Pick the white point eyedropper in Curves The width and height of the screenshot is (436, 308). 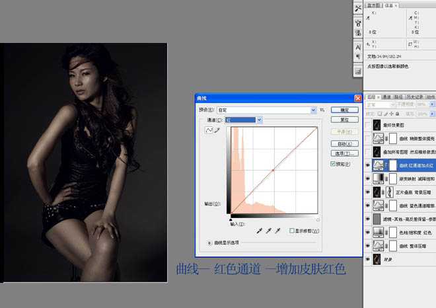click(277, 231)
